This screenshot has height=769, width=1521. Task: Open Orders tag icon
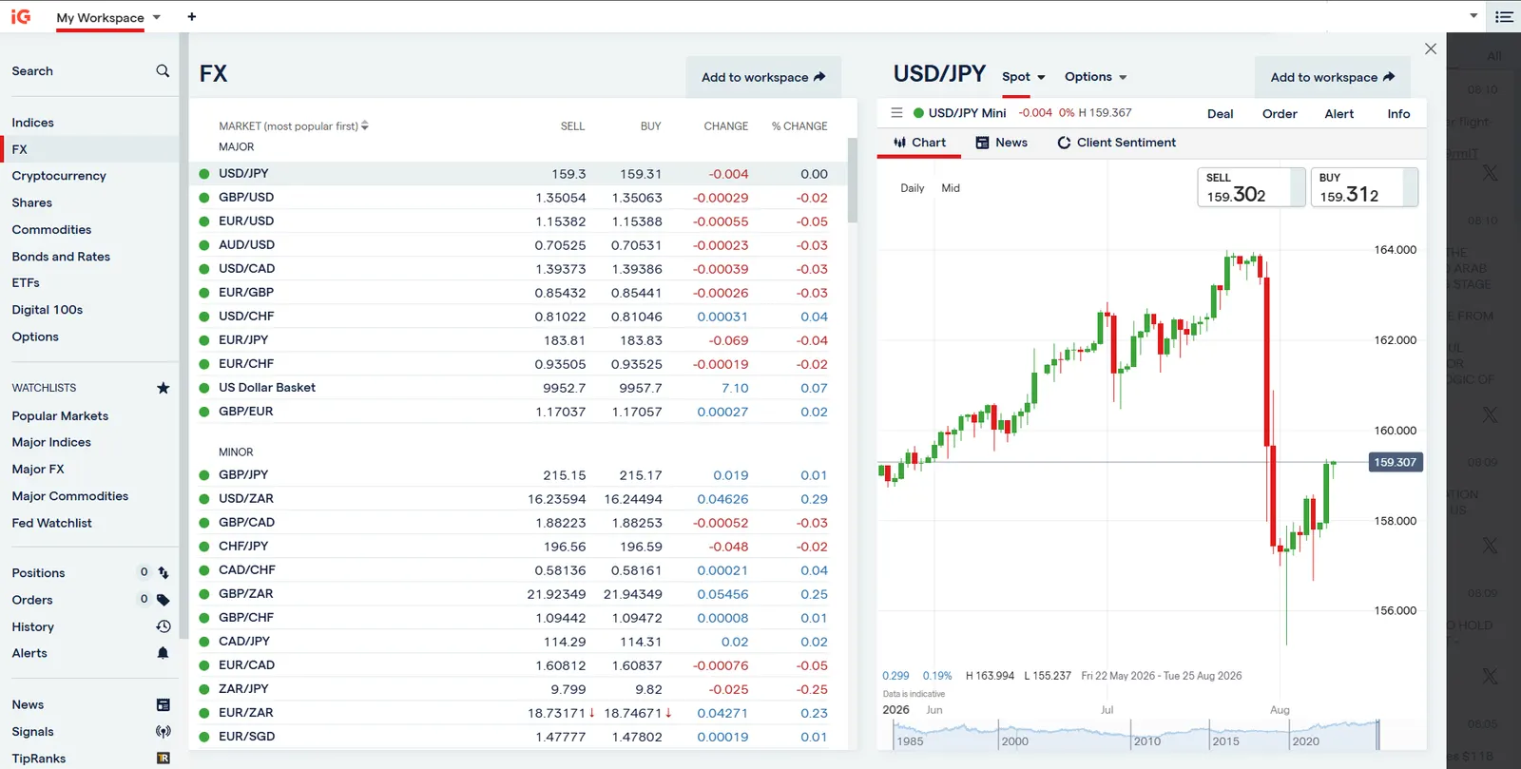click(x=163, y=600)
